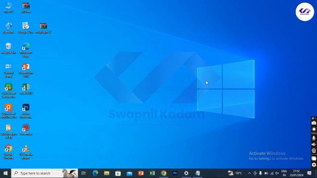Toggle the microphone in the recorder toolbar
Screen dimensions: 317x178
coord(314,138)
